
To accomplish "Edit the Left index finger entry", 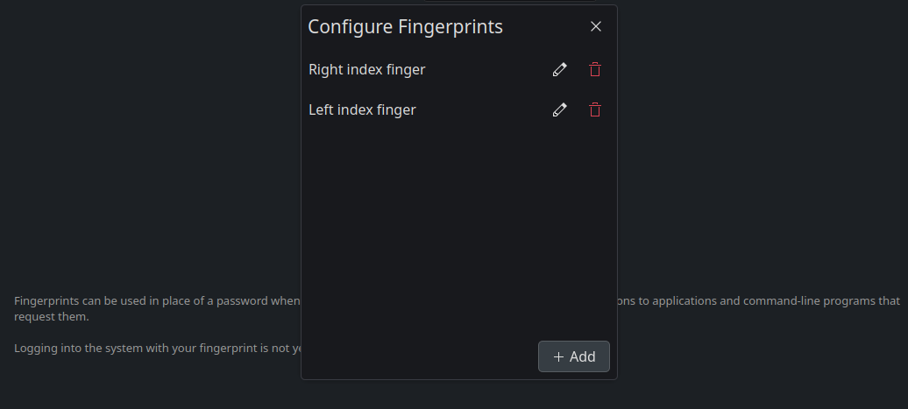I will coord(559,110).
